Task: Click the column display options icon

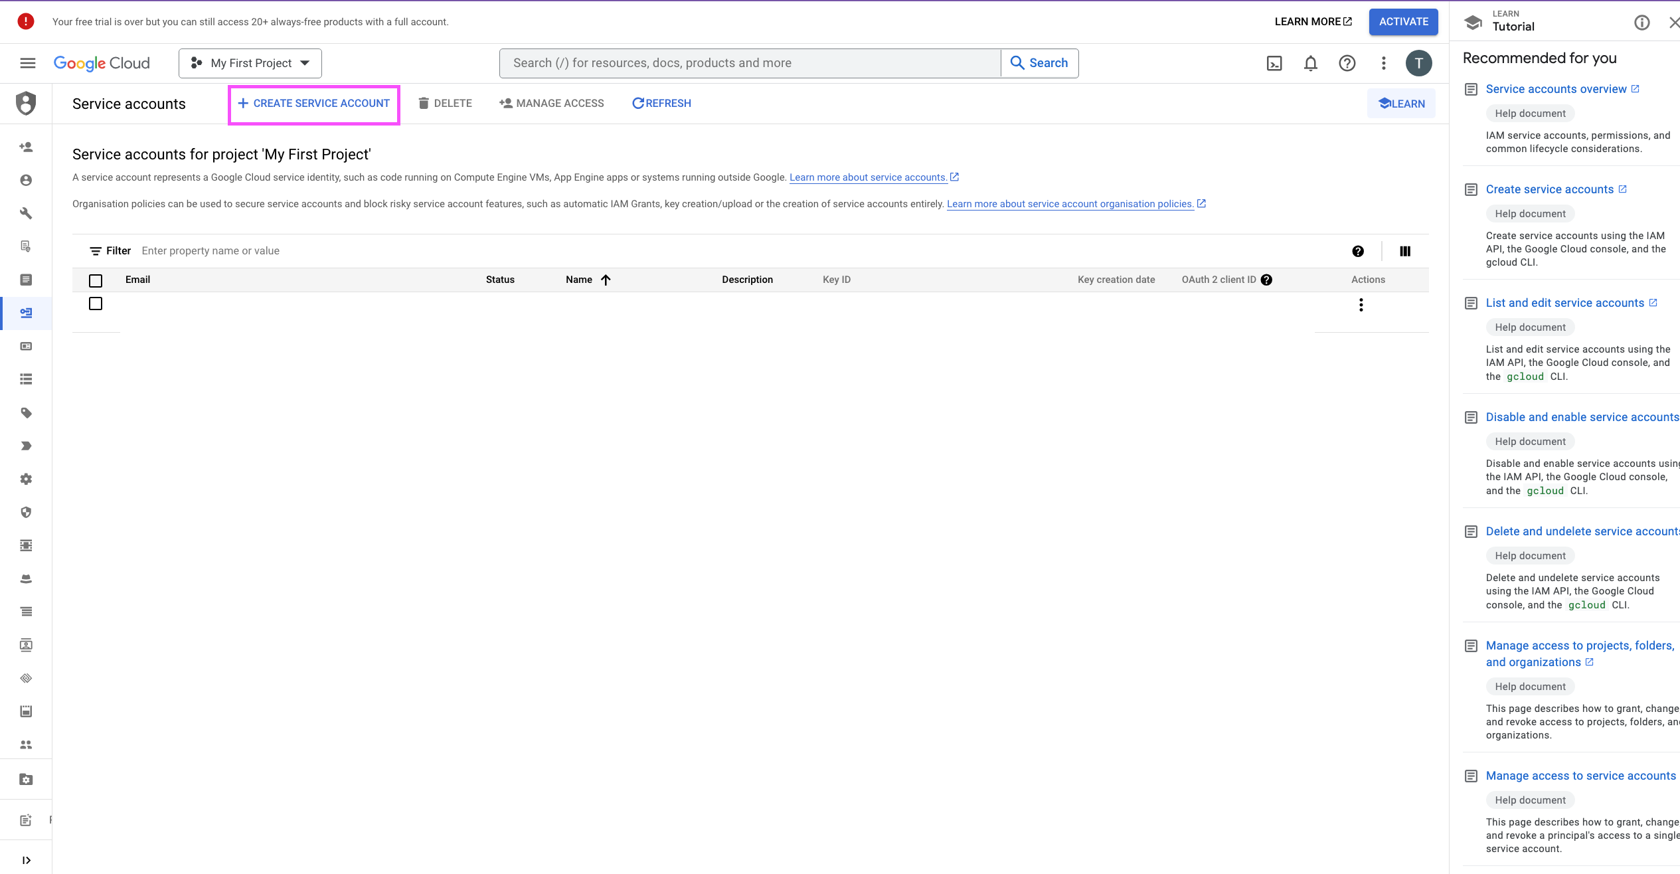Action: point(1404,251)
